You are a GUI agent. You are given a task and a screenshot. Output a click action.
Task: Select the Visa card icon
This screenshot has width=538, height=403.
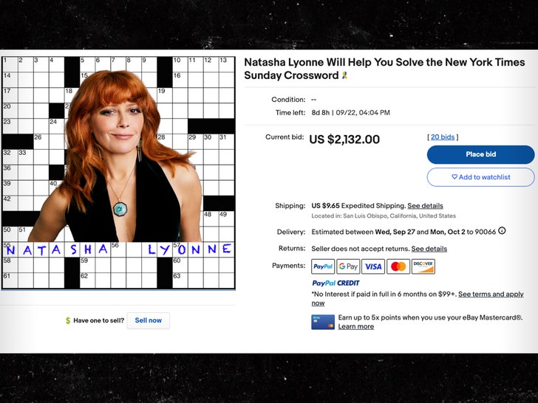point(373,266)
